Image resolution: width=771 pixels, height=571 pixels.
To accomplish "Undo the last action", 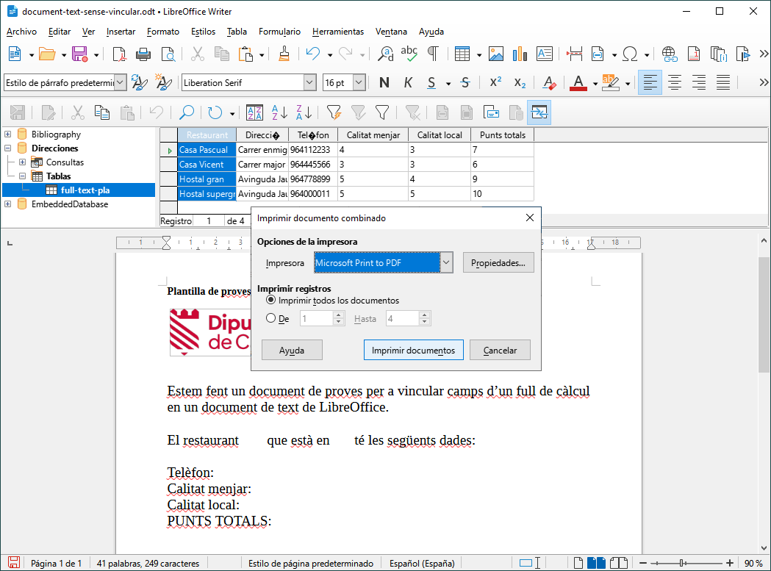I will click(x=312, y=54).
